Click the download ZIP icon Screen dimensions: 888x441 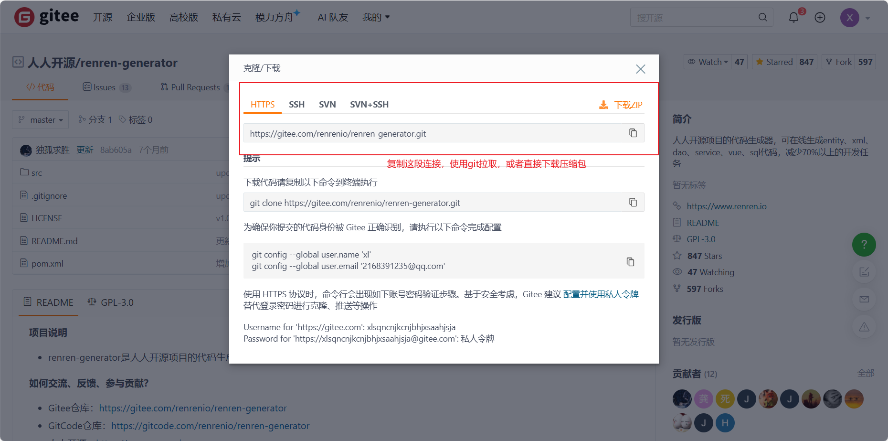click(x=603, y=105)
